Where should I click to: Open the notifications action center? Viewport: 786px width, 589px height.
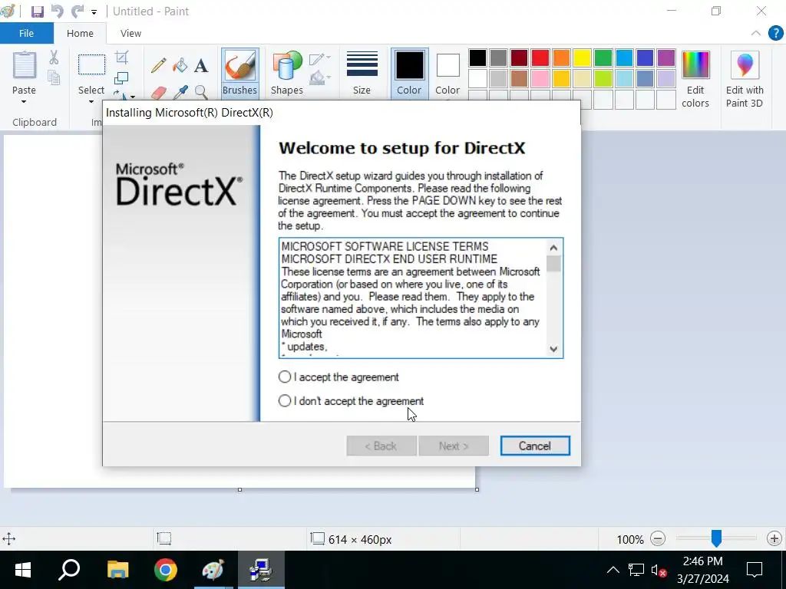coord(755,570)
